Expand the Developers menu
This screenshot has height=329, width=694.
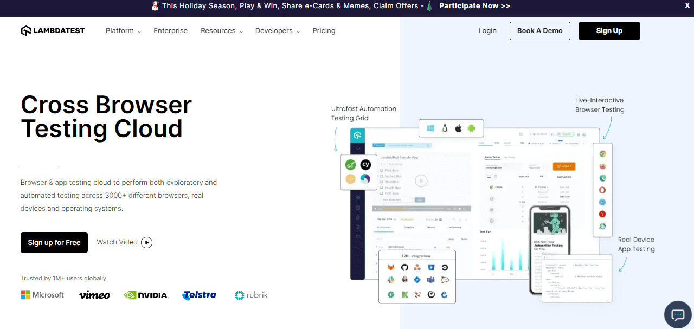click(277, 31)
